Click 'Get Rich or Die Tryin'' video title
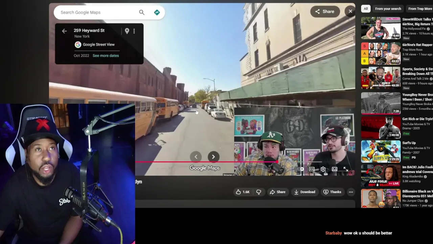This screenshot has height=244, width=433. tap(417, 119)
